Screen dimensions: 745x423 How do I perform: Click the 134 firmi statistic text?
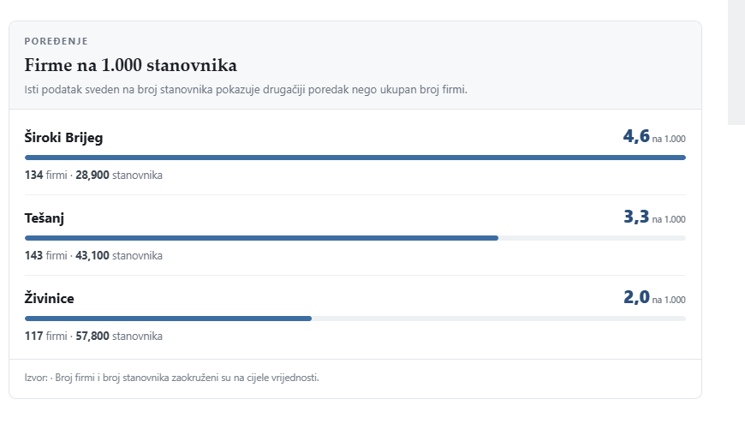pyautogui.click(x=46, y=175)
